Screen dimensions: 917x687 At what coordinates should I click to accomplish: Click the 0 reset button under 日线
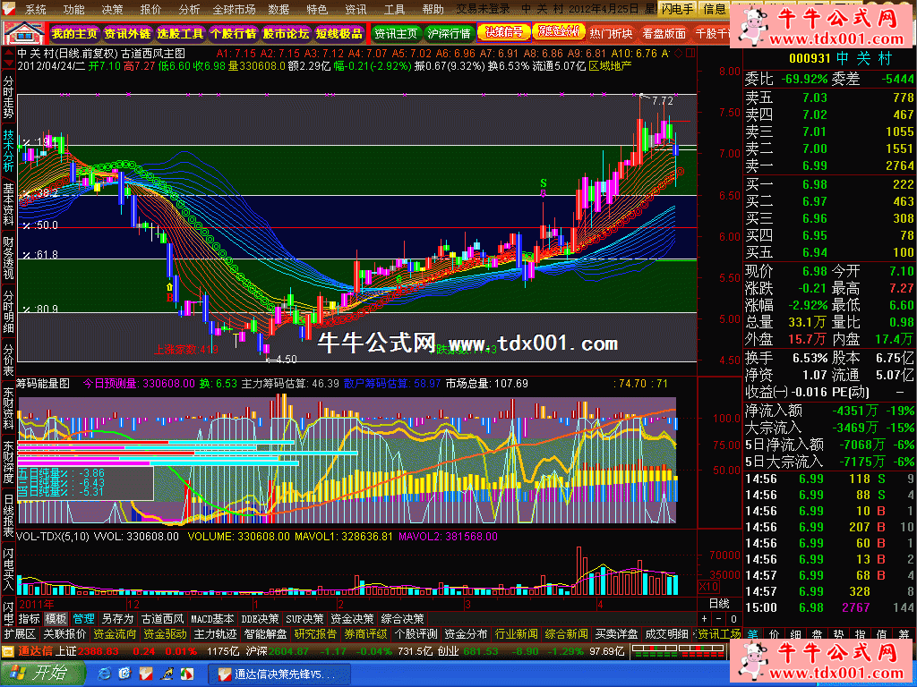tap(734, 619)
